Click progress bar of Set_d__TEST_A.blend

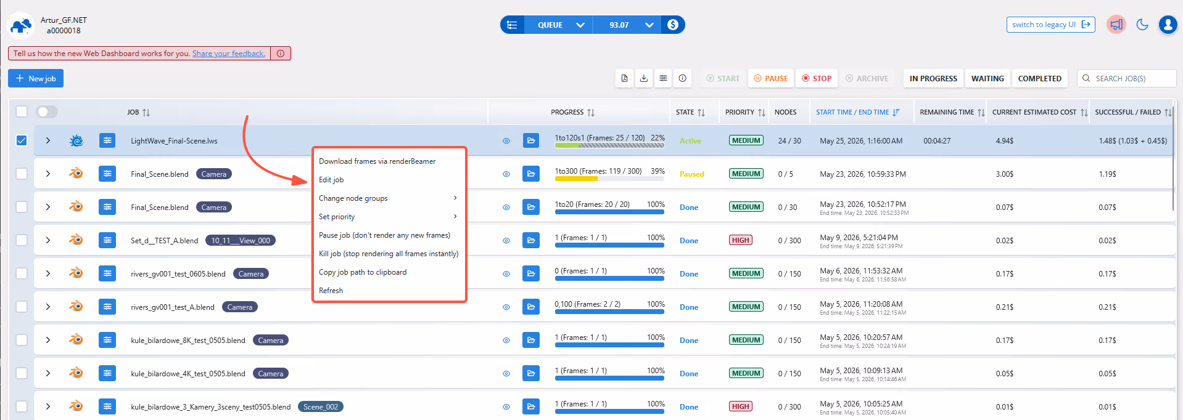pyautogui.click(x=609, y=245)
